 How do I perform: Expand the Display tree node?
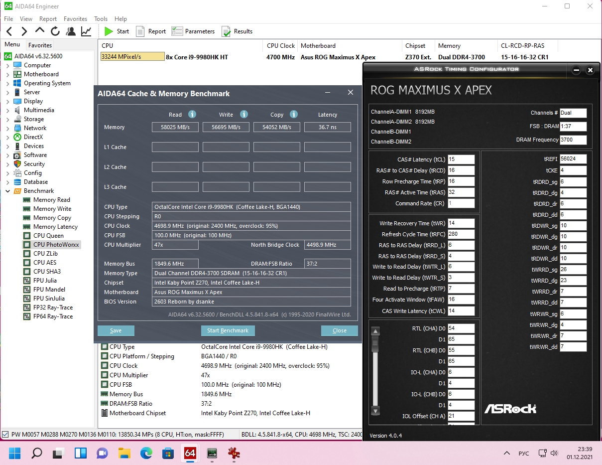(x=7, y=101)
